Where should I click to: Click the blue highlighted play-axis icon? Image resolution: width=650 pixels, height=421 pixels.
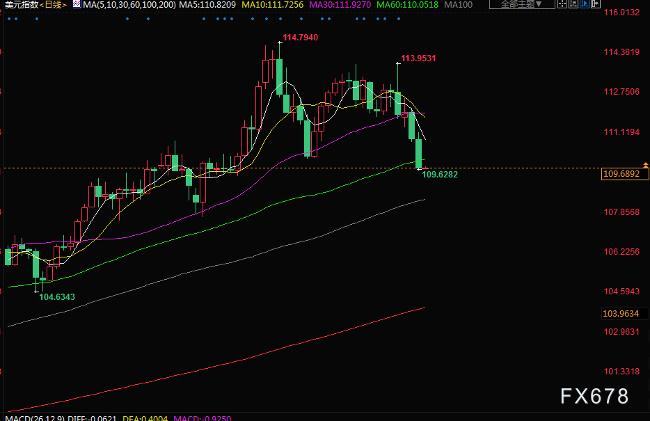[x=585, y=4]
